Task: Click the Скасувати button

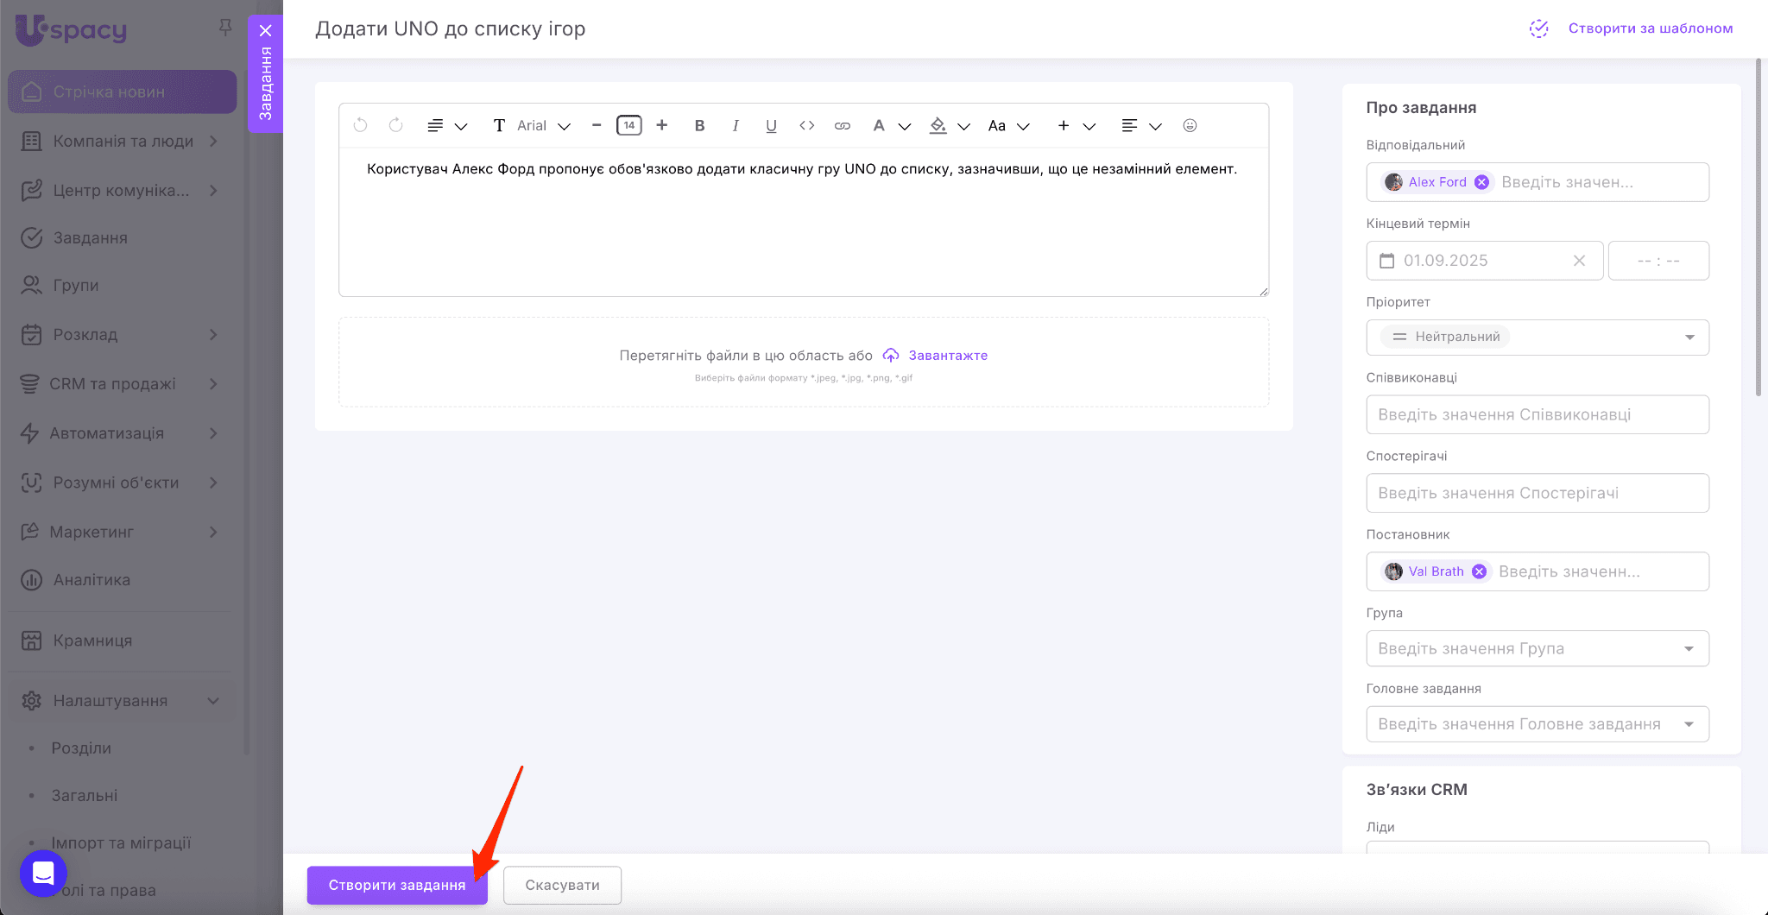Action: 562,885
